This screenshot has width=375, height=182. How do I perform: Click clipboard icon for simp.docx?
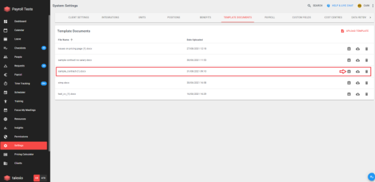pyautogui.click(x=349, y=83)
